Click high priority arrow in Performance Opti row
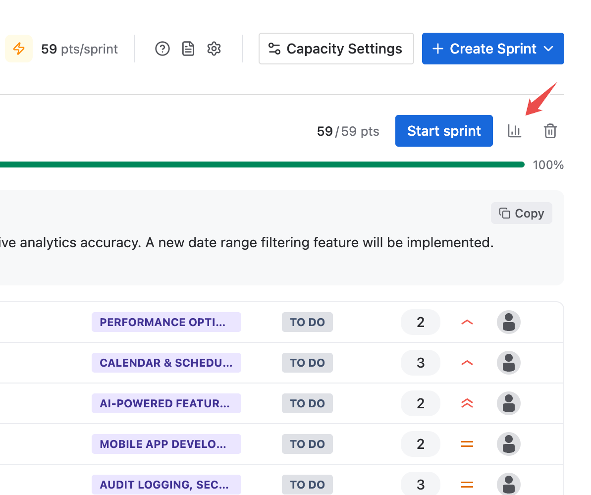 pos(467,322)
